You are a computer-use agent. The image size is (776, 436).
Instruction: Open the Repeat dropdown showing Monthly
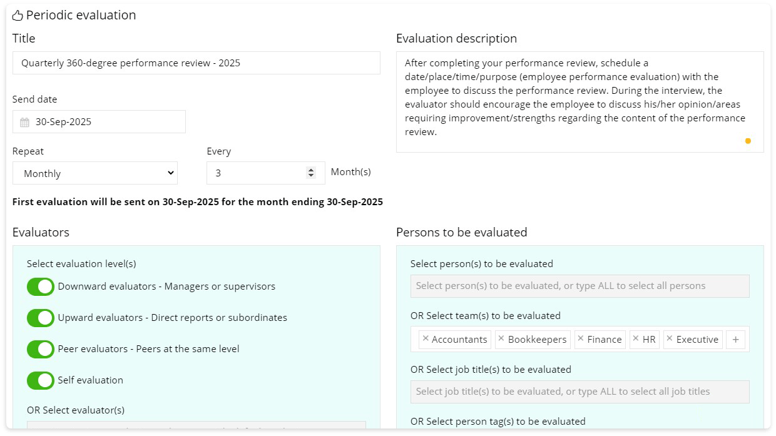[94, 173]
